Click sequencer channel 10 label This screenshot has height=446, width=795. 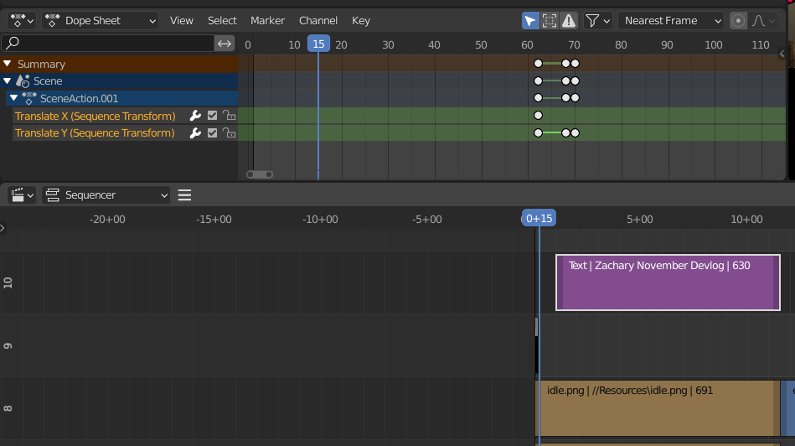[x=8, y=283]
